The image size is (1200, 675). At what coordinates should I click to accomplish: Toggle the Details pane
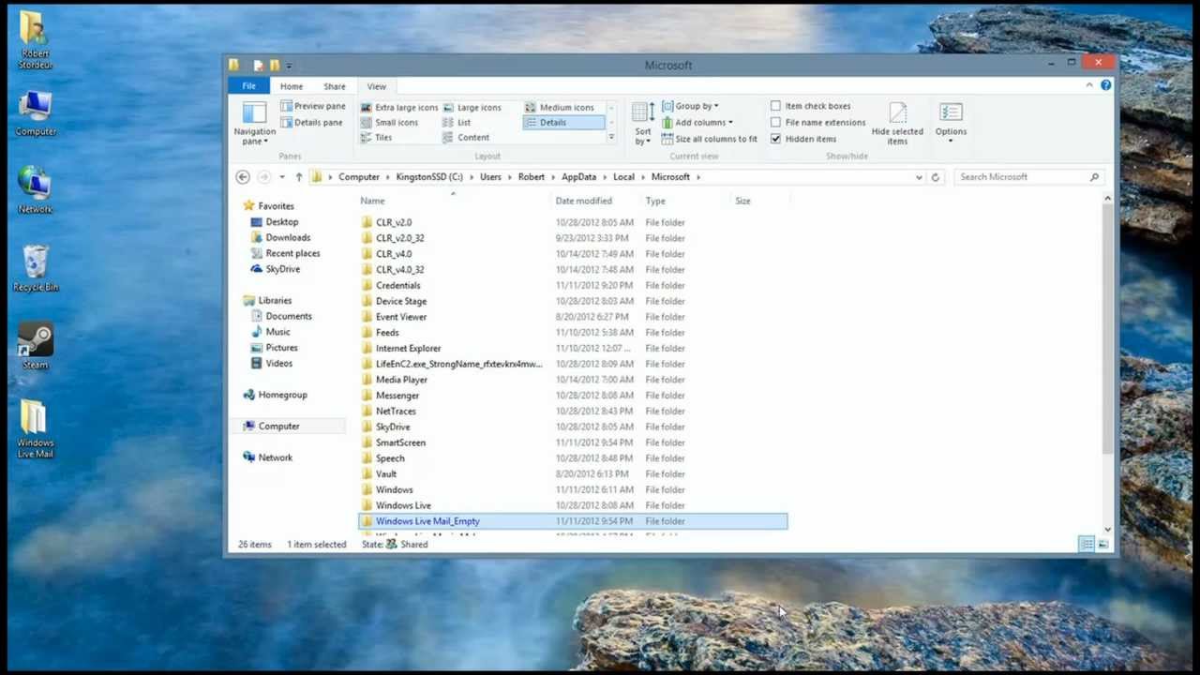[311, 122]
